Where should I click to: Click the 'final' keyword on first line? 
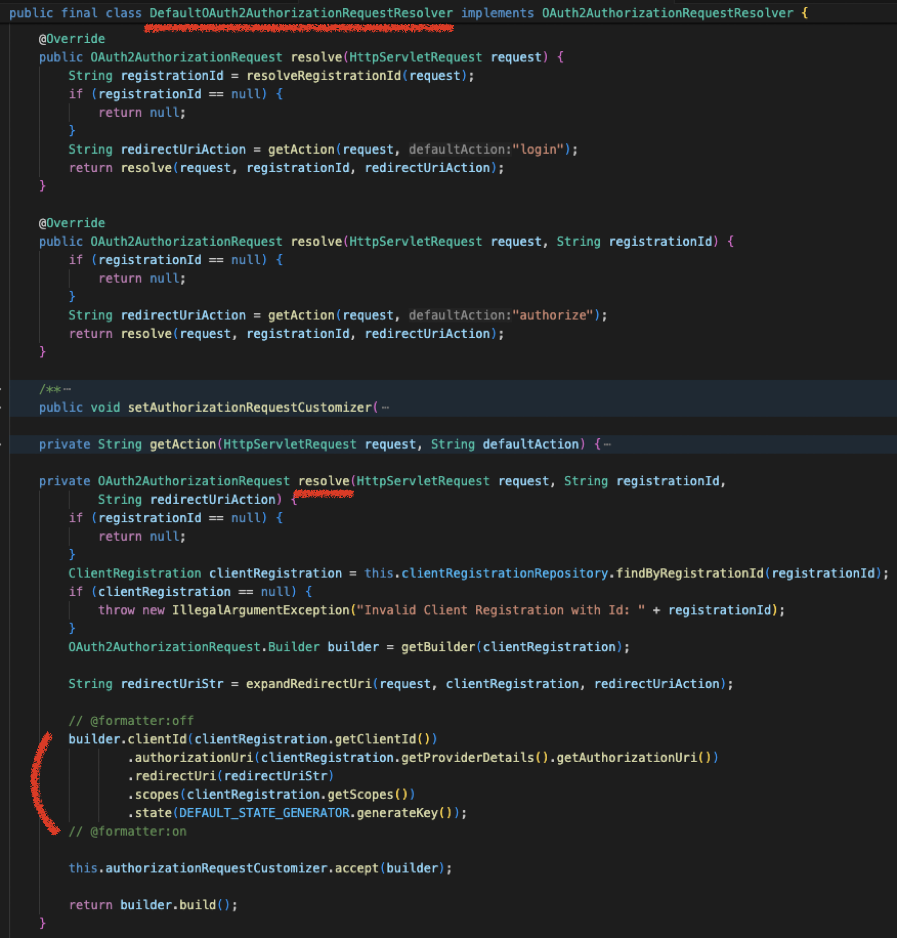[x=79, y=13]
